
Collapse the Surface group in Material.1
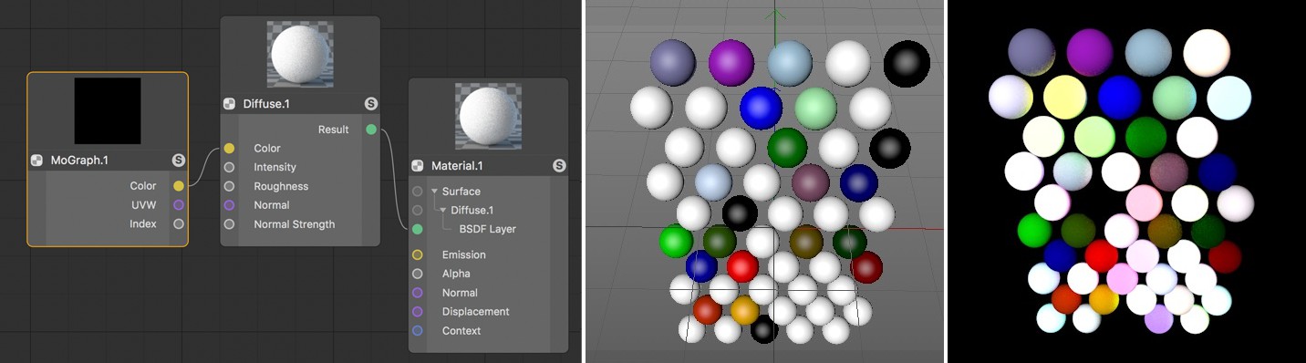[x=434, y=192]
